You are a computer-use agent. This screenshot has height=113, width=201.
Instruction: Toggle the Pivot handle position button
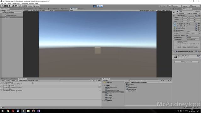[x=30, y=6]
